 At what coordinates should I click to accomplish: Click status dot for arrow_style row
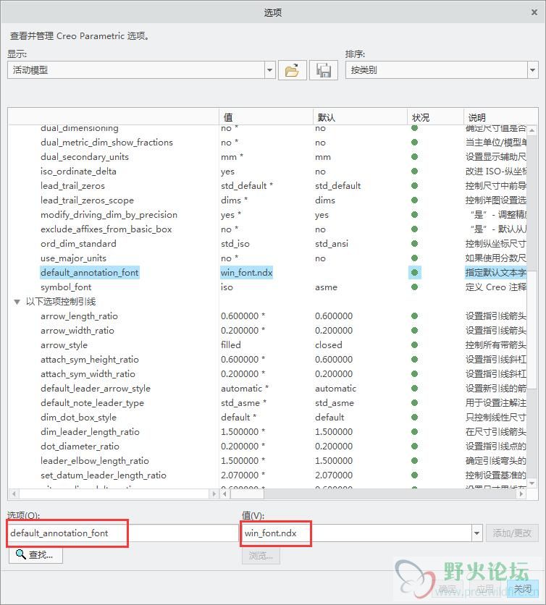tap(415, 345)
